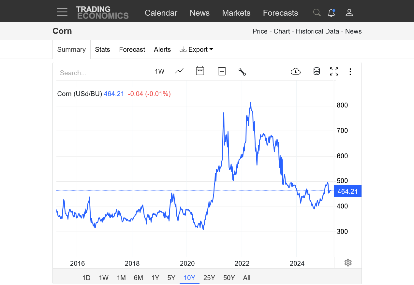This screenshot has height=285, width=414.
Task: Click the chart Search input field
Action: point(100,73)
